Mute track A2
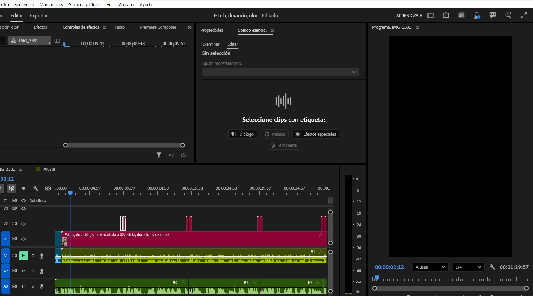The image size is (533, 296). pyautogui.click(x=24, y=271)
